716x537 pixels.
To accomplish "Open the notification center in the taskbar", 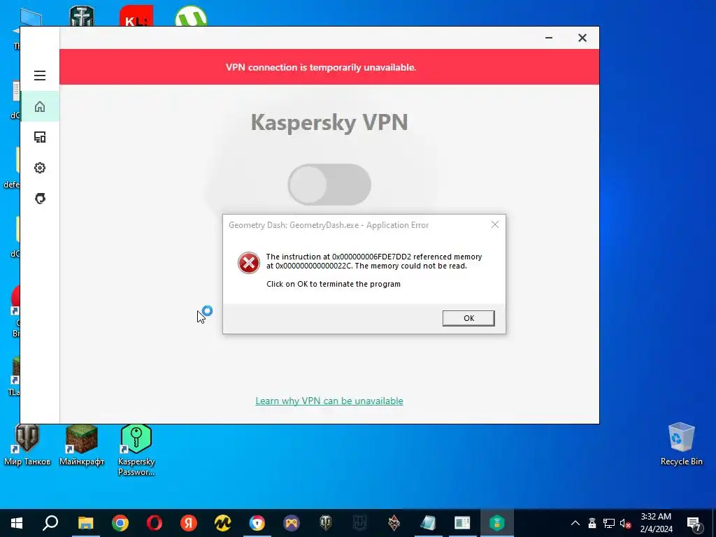I will tap(694, 523).
